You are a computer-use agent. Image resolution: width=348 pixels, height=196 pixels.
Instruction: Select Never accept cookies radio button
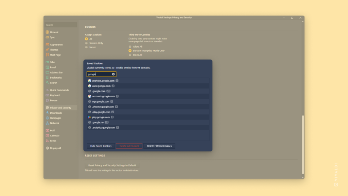click(86, 47)
